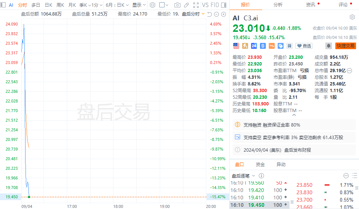Zoom in the chart with plus icon
359x209 pixels.
click(x=223, y=14)
